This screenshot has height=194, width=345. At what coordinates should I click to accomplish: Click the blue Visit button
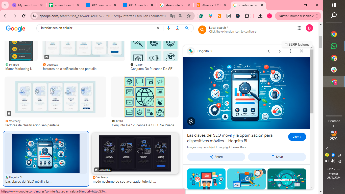[297, 137]
